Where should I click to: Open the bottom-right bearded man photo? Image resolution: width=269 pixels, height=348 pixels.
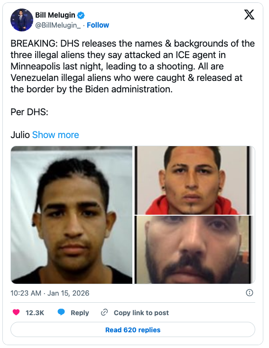tap(195, 249)
